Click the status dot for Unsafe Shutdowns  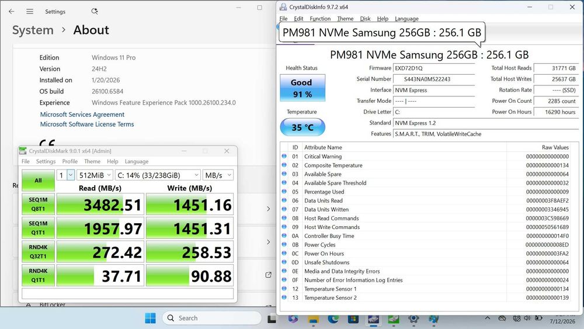pyautogui.click(x=284, y=262)
